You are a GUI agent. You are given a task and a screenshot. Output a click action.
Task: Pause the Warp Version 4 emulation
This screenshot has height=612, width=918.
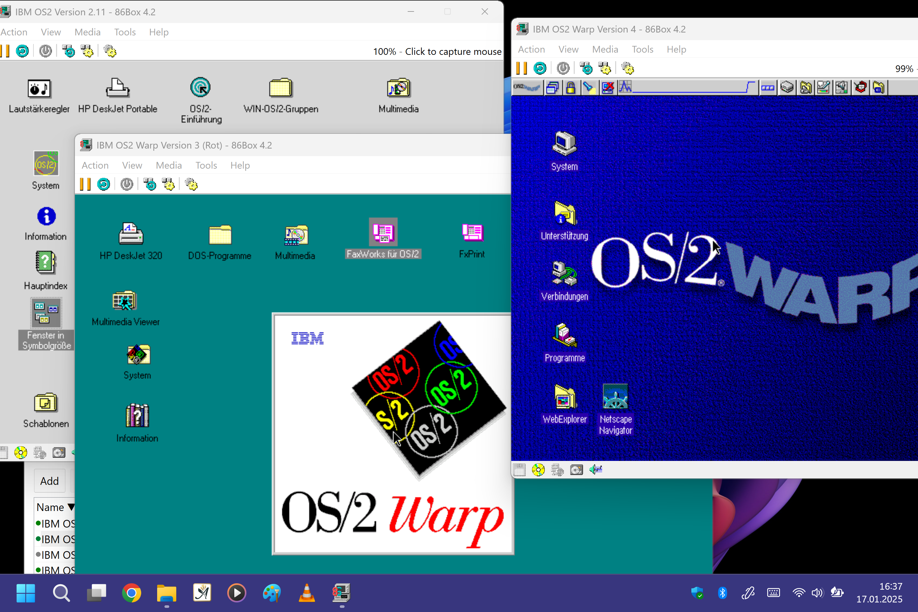pos(521,68)
